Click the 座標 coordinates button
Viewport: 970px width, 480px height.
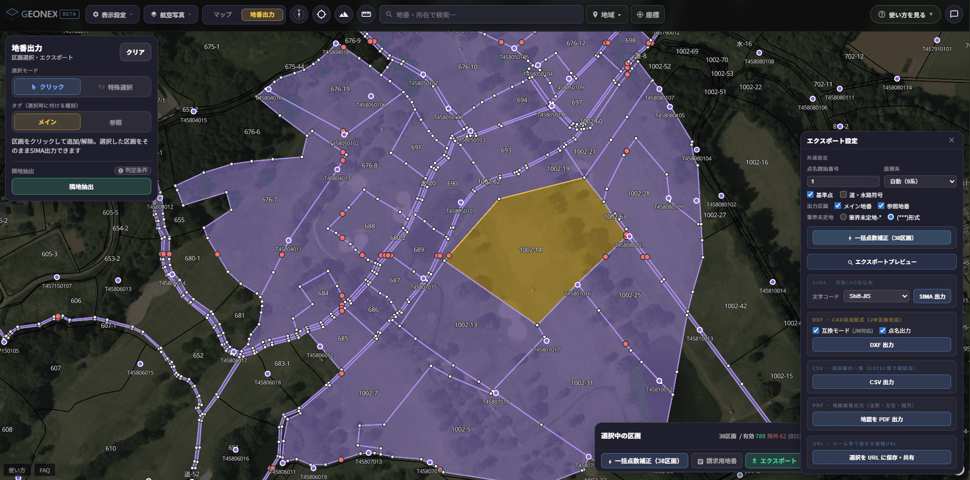point(648,15)
